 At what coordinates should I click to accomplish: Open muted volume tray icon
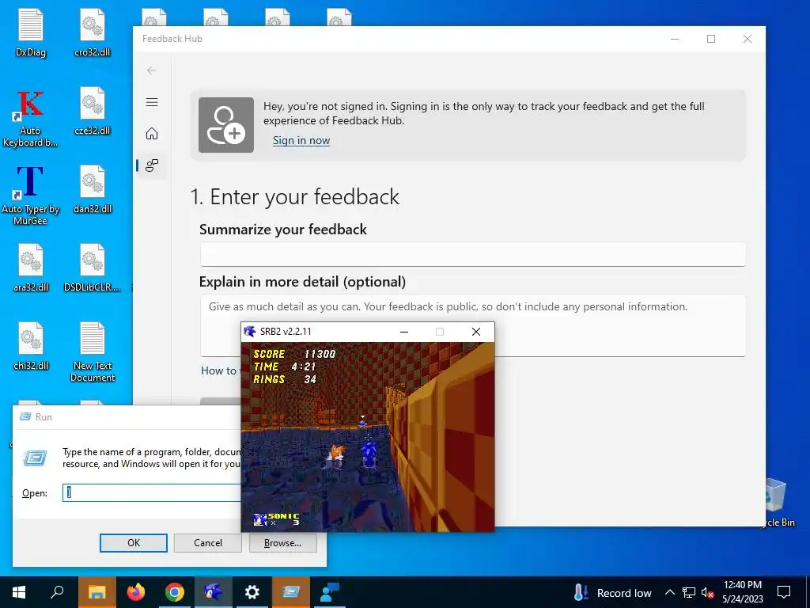click(x=707, y=593)
